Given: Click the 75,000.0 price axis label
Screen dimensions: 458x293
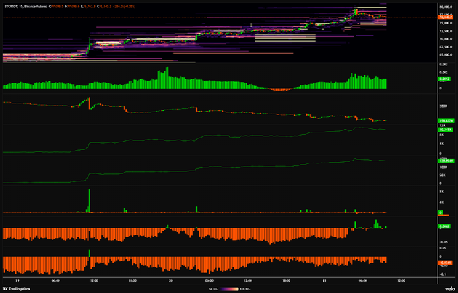Looking at the screenshot, I should coord(446,23).
